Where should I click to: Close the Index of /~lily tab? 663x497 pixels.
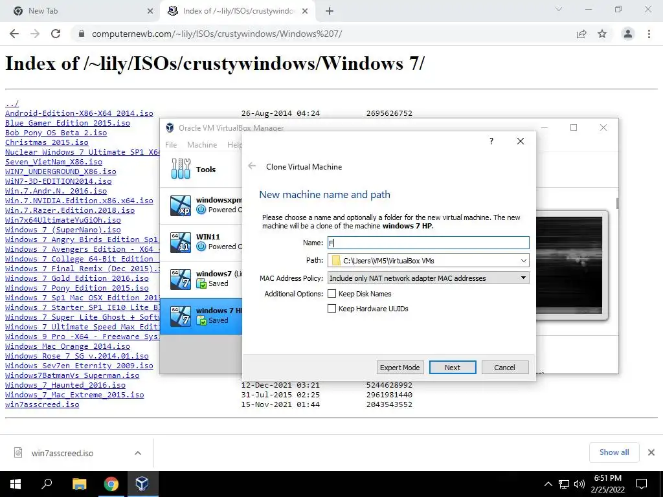(x=305, y=11)
